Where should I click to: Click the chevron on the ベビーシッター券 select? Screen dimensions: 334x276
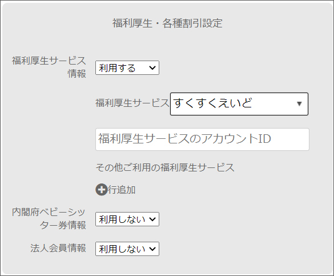[x=152, y=219]
